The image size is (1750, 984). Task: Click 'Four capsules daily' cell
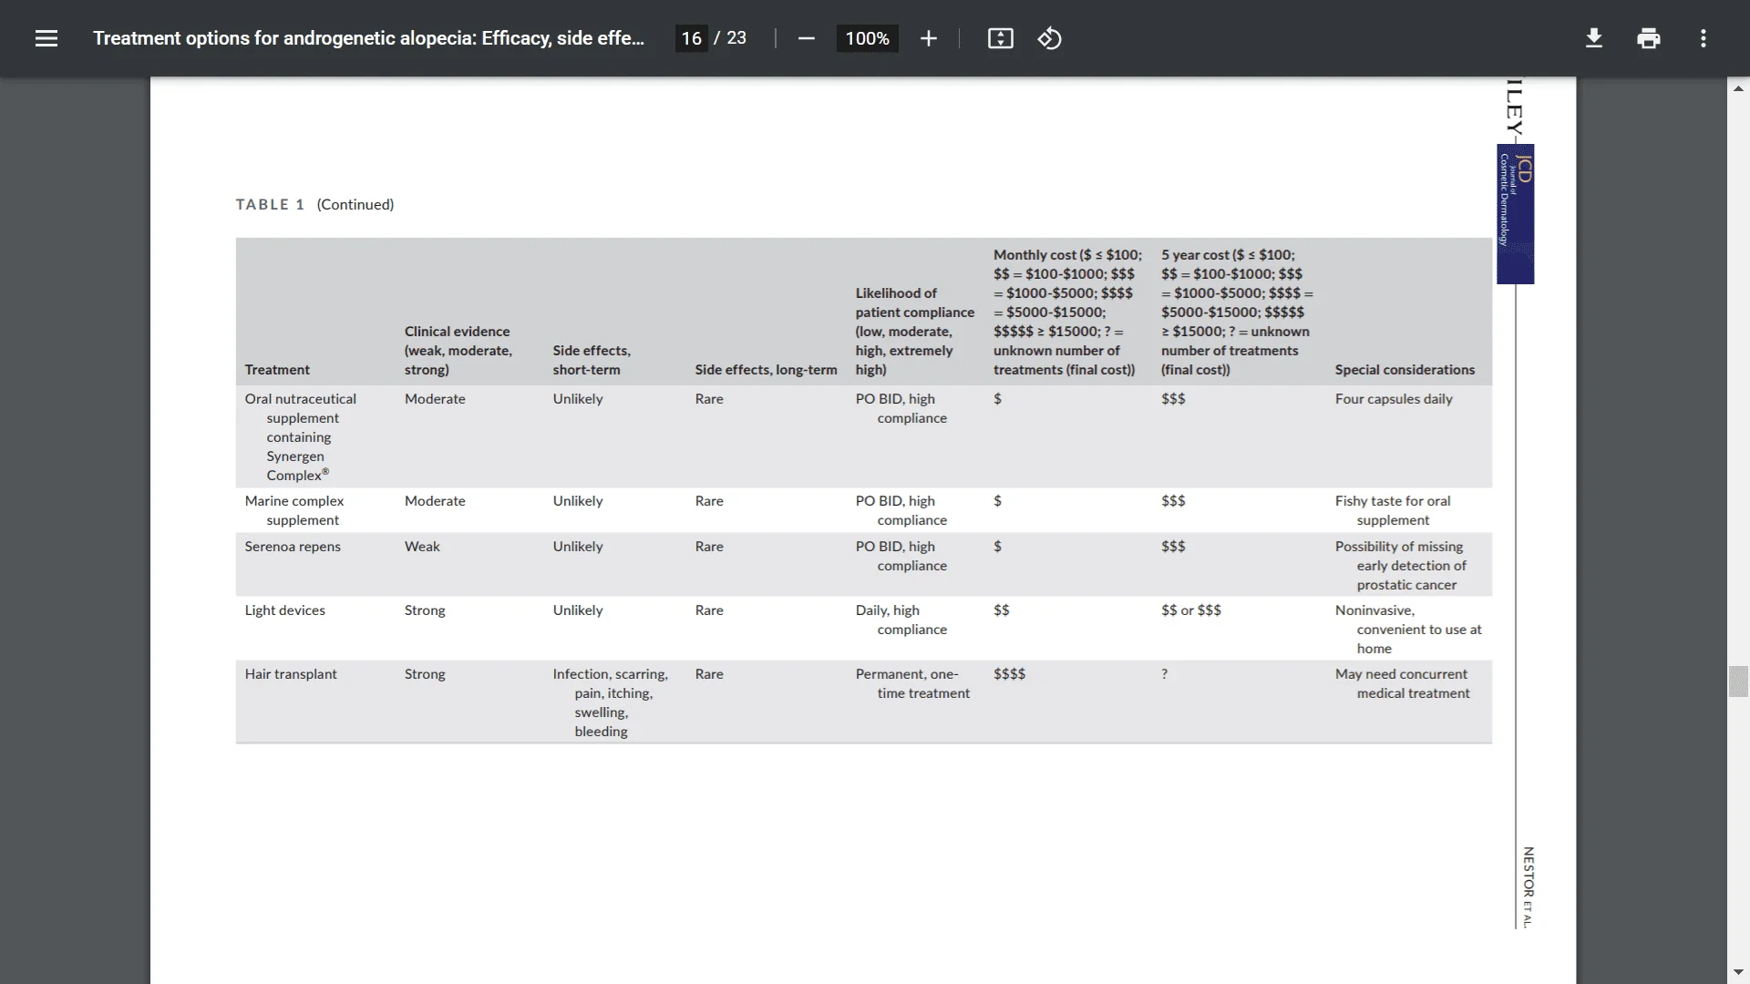click(x=1394, y=398)
